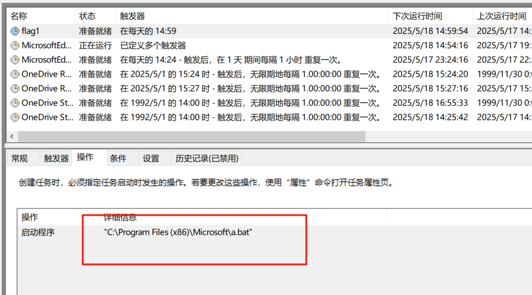Click the icon of the OneDrive task next running 14:25:42
Screen dimensions: 532x295
coord(15,117)
